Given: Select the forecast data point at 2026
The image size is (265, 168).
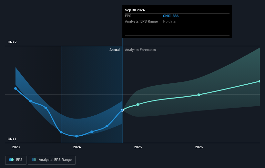Looking at the screenshot, I should coord(199,95).
